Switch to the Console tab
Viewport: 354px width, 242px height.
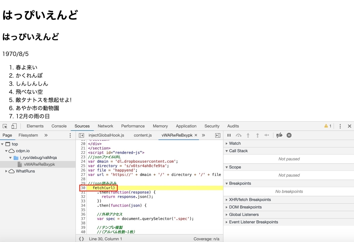(x=59, y=126)
